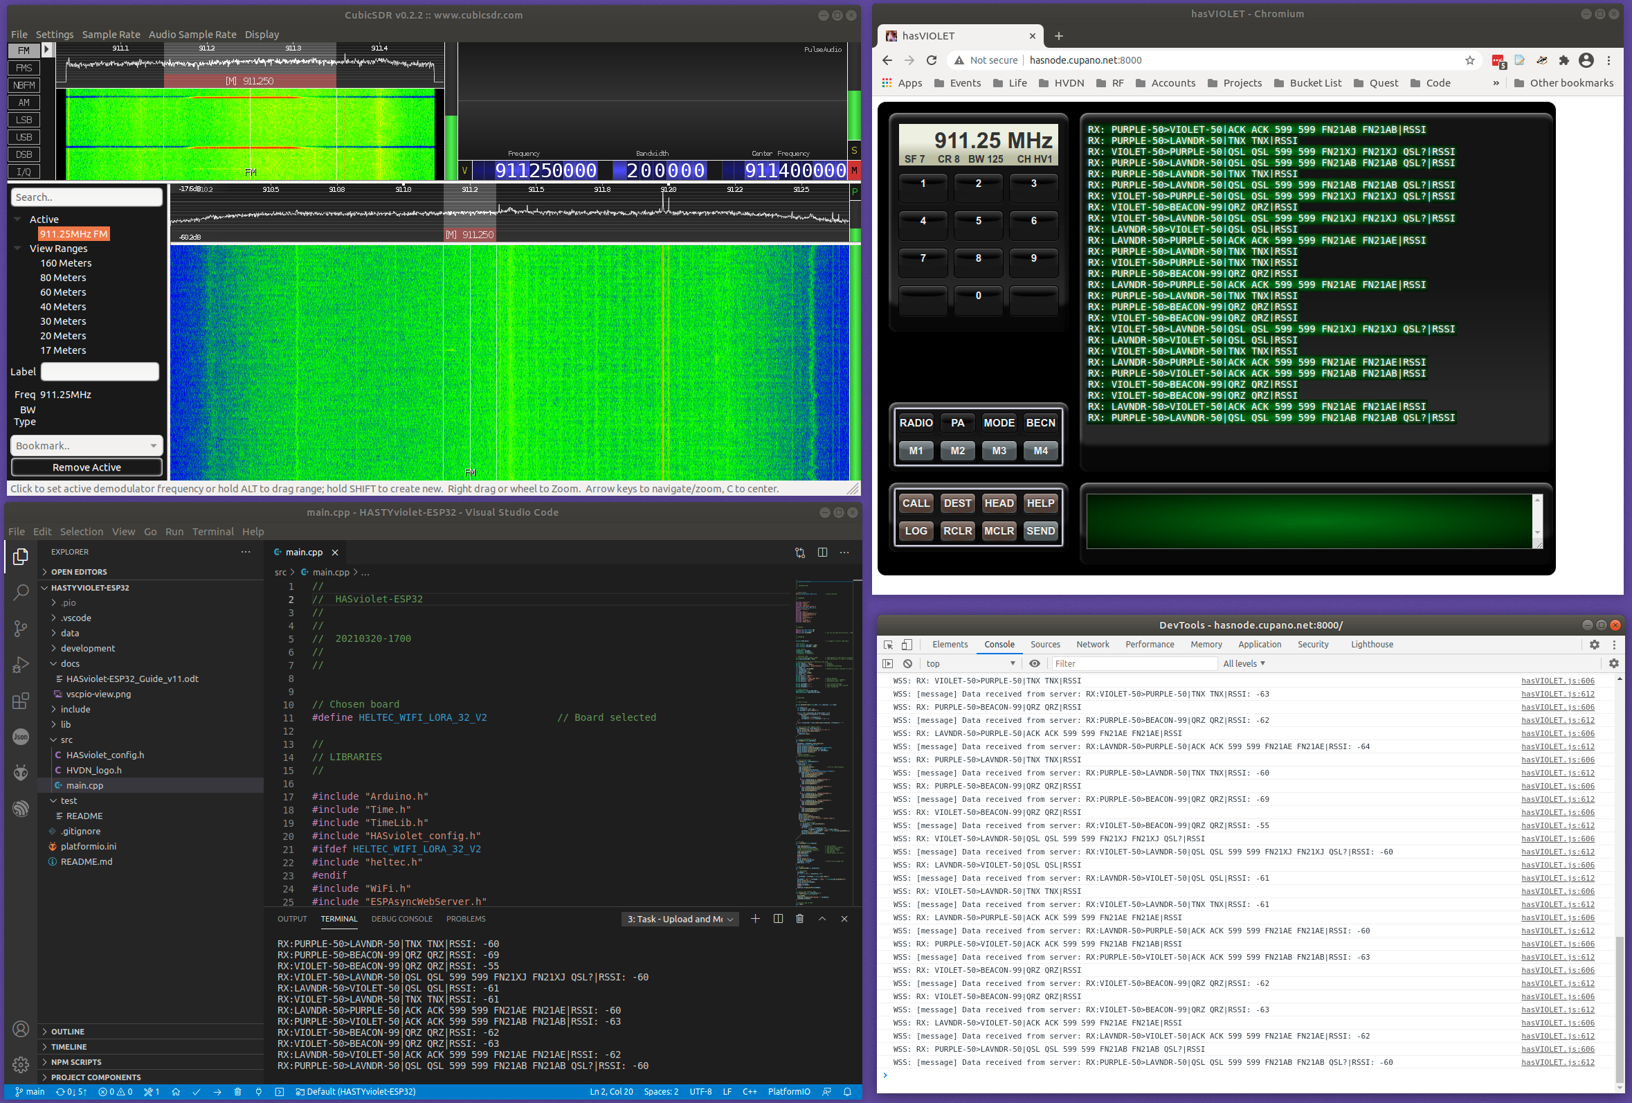Kill terminal with the trash icon
Screen dimensions: 1632x1103
(799, 919)
